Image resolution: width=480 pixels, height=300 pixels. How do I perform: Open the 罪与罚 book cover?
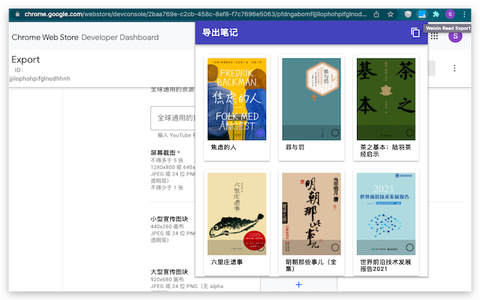coord(311,99)
